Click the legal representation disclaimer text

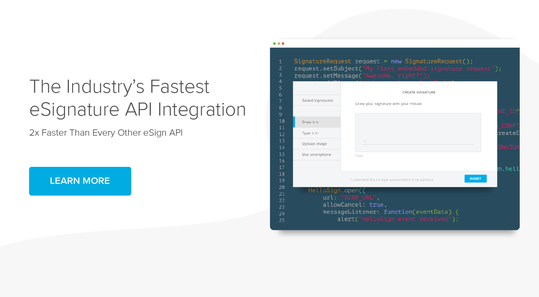point(392,180)
